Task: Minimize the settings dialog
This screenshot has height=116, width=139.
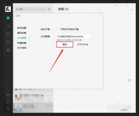Action: pos(95,15)
